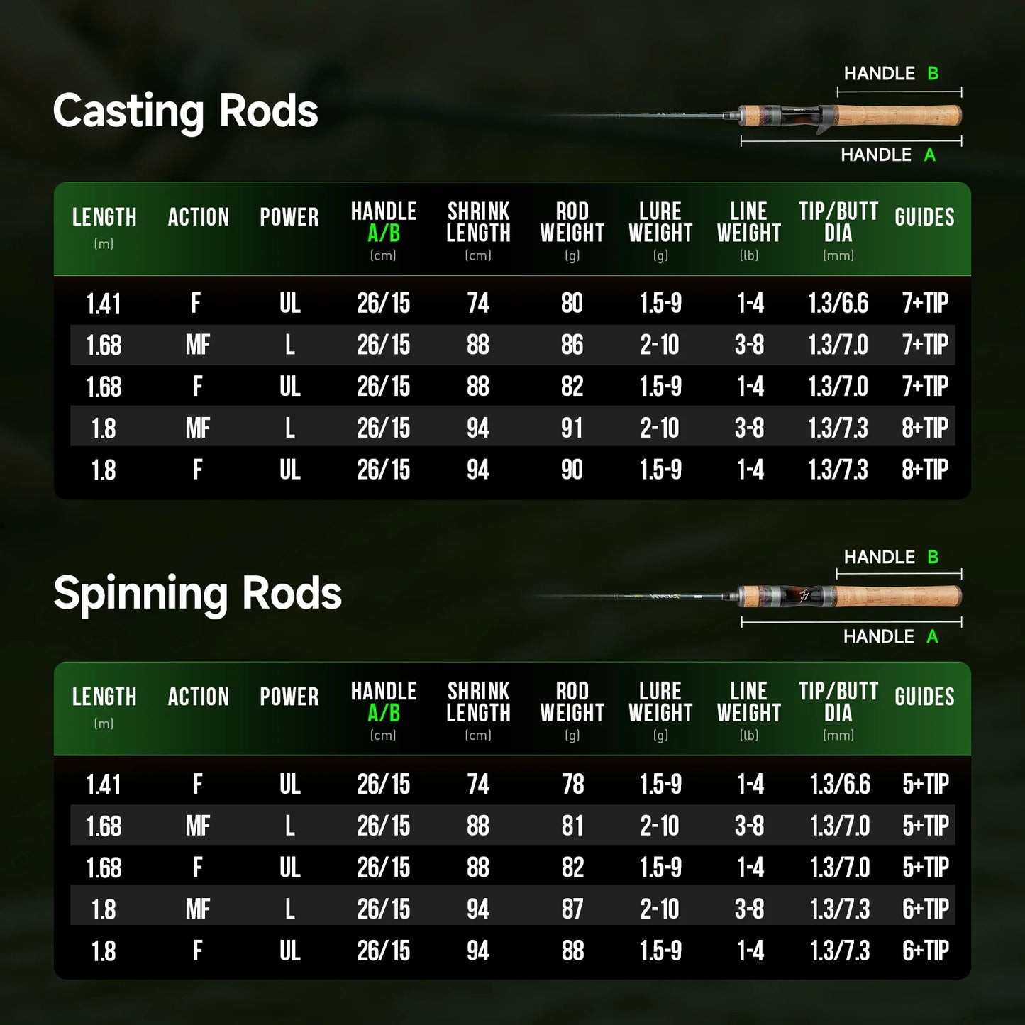The height and width of the screenshot is (1025, 1025).
Task: Click the rod weight cell showing 87
Action: [x=572, y=909]
